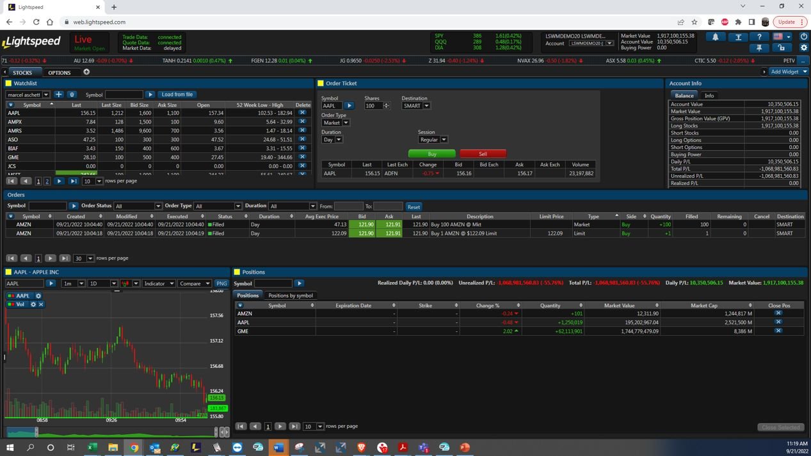Open the ticker tape ellipsis menu

click(x=803, y=61)
